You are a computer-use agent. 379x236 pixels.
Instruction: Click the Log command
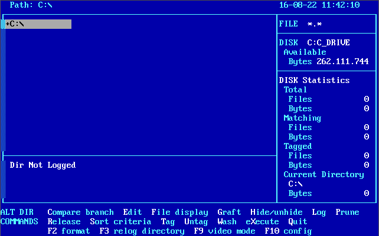point(319,212)
